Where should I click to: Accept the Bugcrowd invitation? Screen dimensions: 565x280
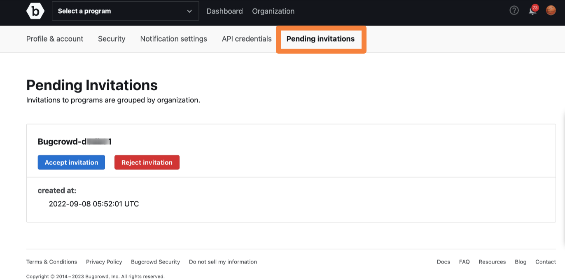pyautogui.click(x=71, y=162)
